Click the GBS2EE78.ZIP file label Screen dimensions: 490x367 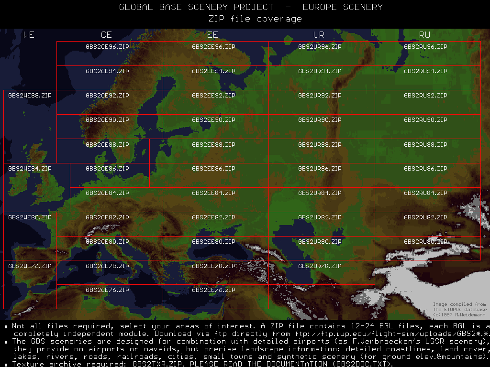tap(213, 266)
